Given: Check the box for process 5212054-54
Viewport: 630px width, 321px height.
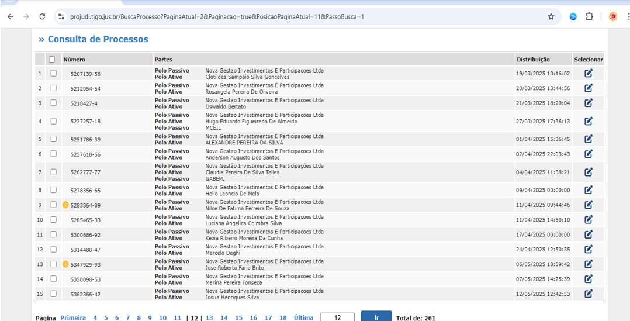Looking at the screenshot, I should (53, 88).
